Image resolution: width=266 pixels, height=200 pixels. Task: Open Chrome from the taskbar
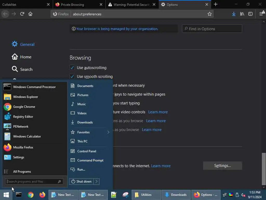[31, 195]
